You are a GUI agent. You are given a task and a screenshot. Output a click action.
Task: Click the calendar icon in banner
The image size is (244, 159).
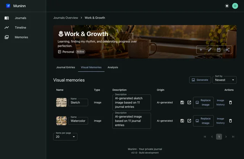coord(218,50)
